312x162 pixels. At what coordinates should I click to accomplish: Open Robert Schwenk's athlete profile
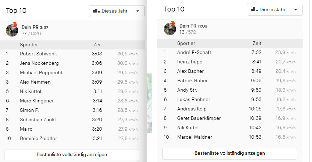[x=38, y=54]
